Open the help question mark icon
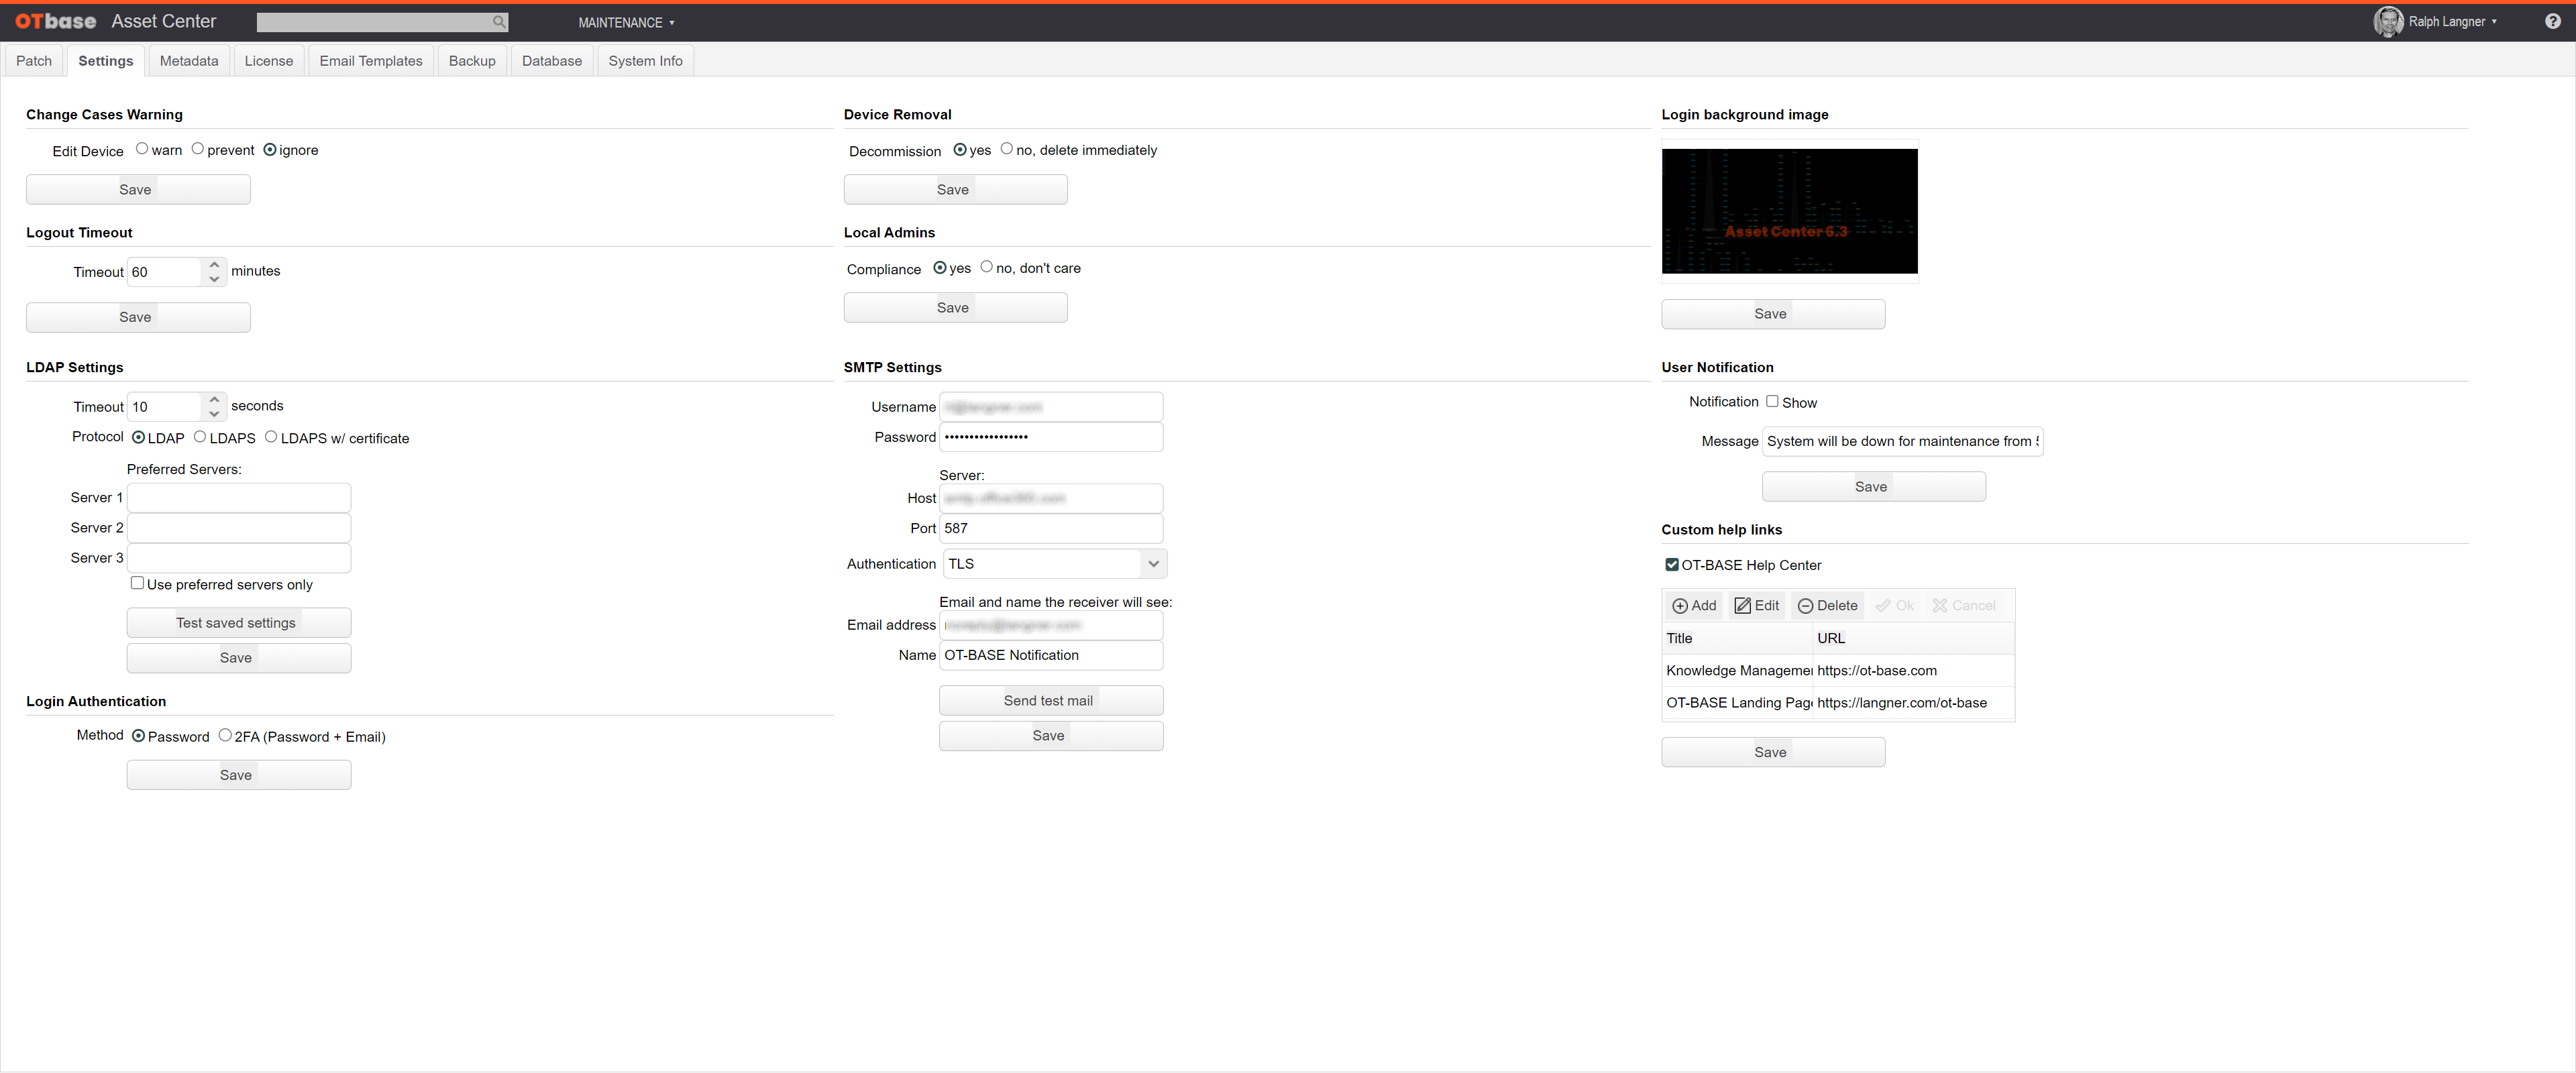This screenshot has height=1073, width=2576. 2552,21
